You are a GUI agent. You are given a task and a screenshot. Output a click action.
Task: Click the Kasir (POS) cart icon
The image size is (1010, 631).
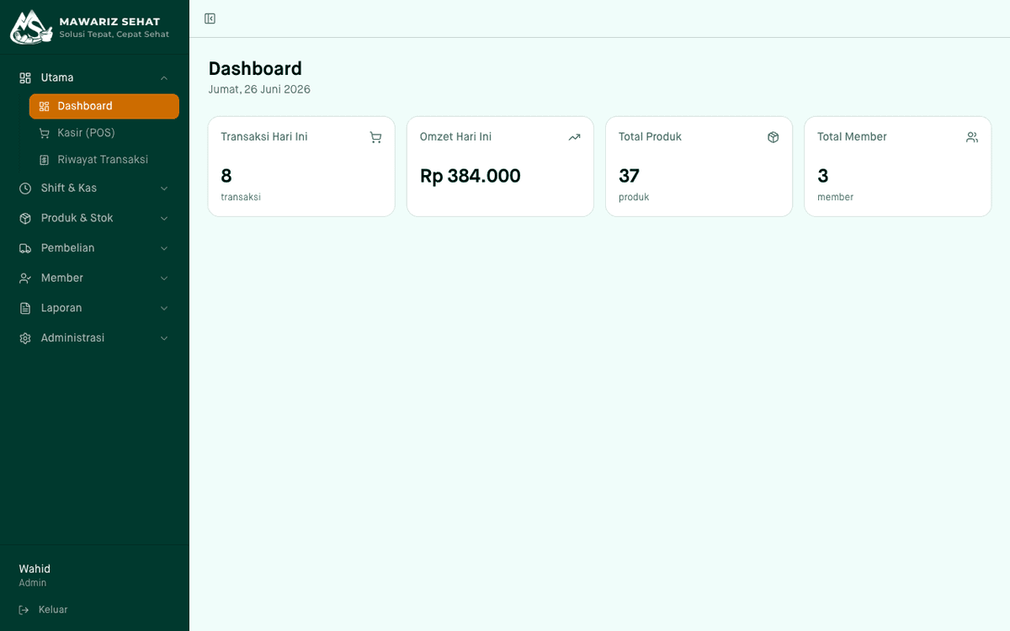44,133
